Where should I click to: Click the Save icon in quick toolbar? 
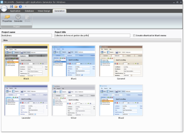(11, 6)
